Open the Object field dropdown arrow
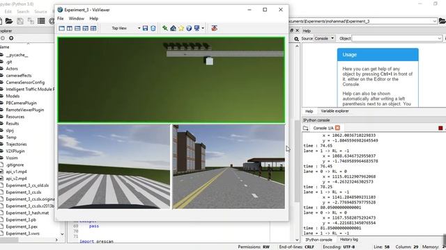446x250 pixels. coord(440,38)
